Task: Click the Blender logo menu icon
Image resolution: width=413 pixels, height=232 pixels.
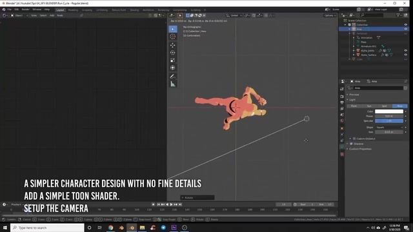Action: coord(4,10)
